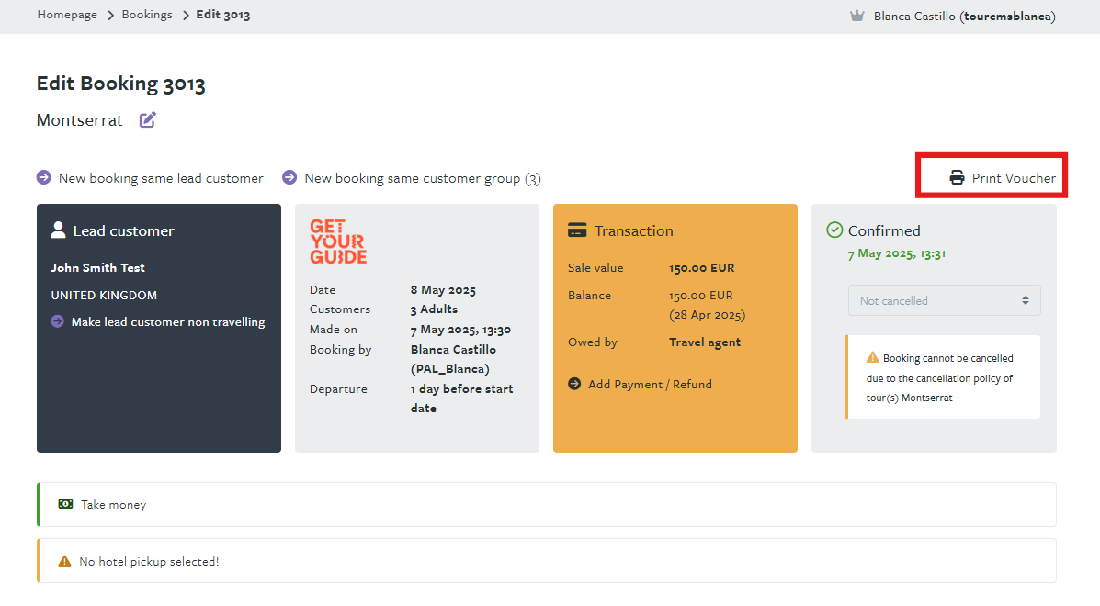Viewport: 1100px width, 606px height.
Task: Click Balance due date (28 Apr 2025)
Action: [708, 315]
